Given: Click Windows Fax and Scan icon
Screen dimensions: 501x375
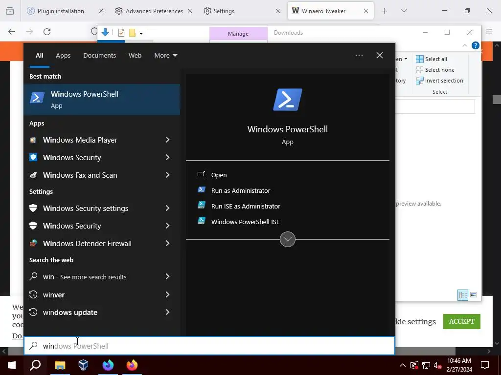Looking at the screenshot, I should click(x=33, y=175).
